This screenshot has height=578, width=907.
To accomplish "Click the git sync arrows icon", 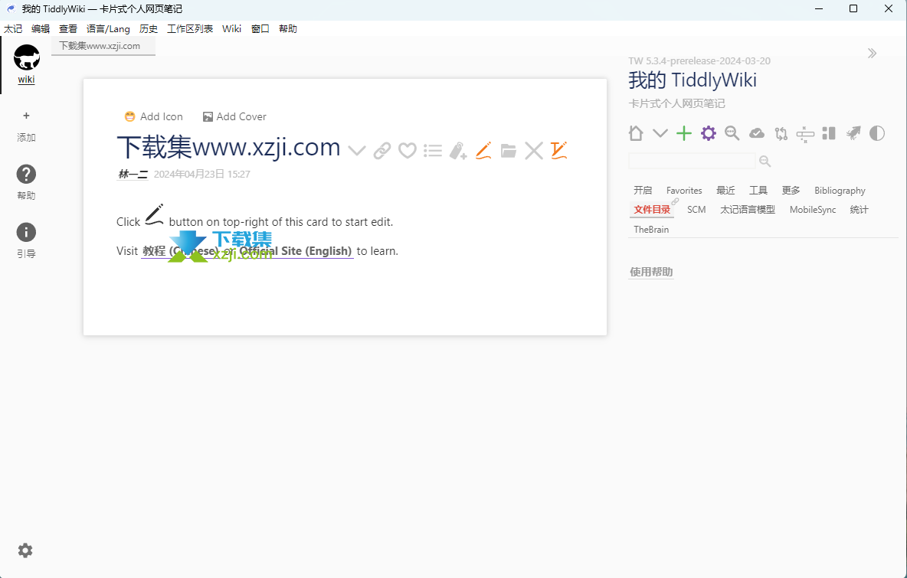I will tap(781, 133).
